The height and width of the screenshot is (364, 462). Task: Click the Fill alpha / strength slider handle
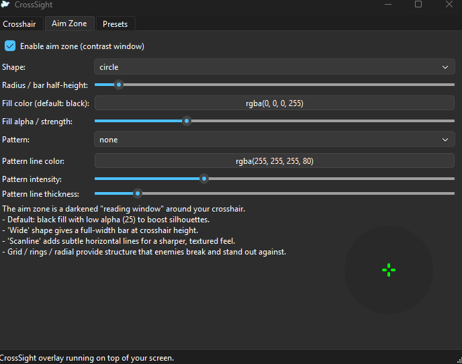pyautogui.click(x=187, y=122)
